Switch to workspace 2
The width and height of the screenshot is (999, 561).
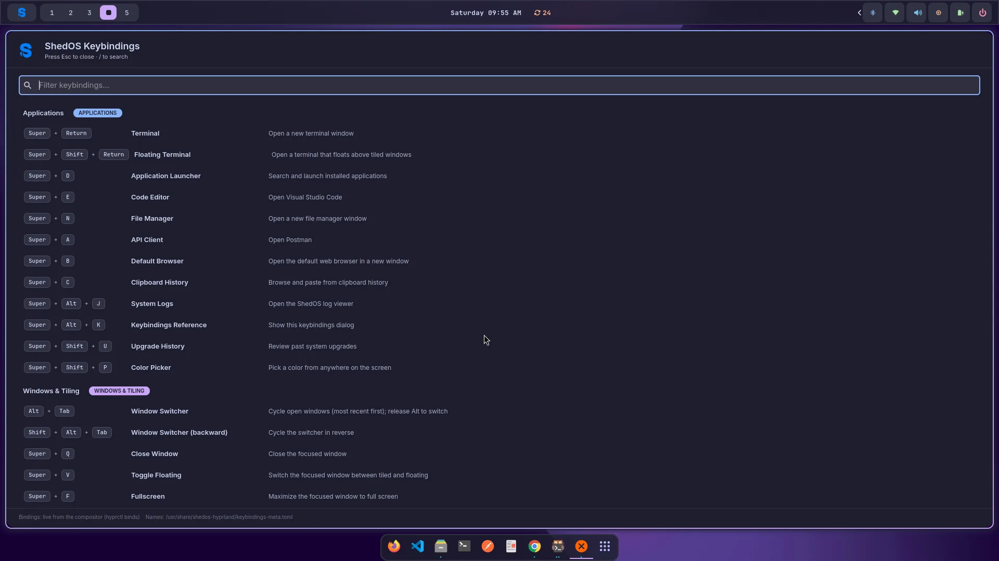coord(71,12)
